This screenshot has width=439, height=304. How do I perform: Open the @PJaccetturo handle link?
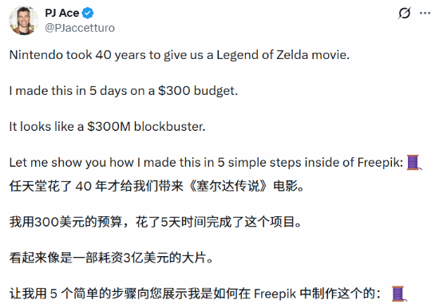80,28
